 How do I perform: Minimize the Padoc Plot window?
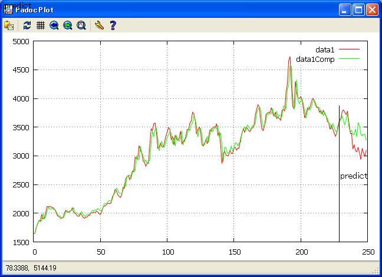point(345,10)
